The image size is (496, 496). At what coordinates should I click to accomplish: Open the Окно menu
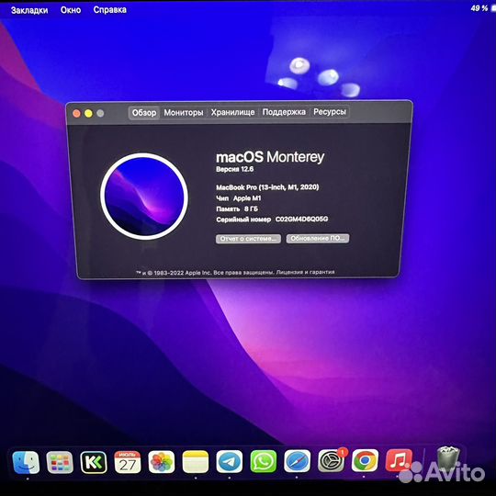[x=71, y=10]
